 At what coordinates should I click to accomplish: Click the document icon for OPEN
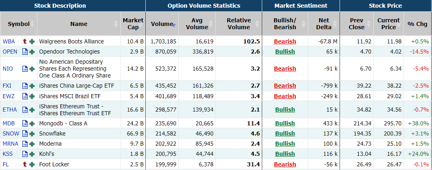tap(25, 52)
